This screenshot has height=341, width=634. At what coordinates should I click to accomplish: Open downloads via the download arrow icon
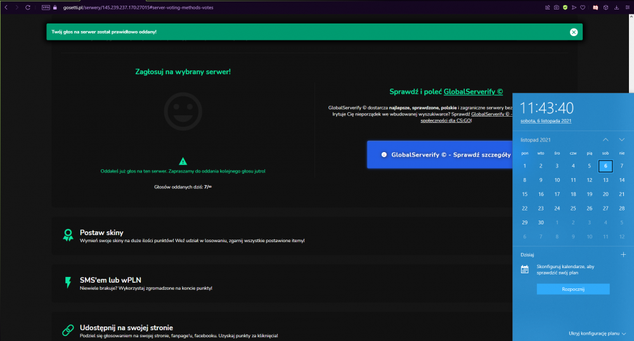pyautogui.click(x=616, y=7)
